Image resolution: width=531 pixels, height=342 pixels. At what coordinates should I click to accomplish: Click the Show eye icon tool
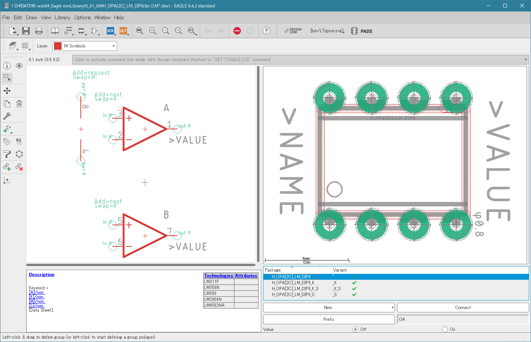click(19, 66)
